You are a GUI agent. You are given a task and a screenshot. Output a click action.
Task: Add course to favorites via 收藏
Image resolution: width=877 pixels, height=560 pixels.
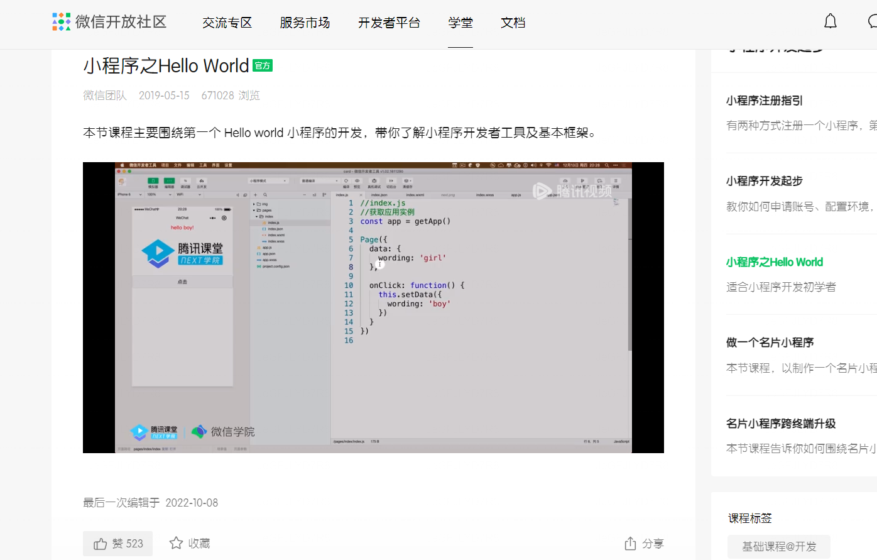pyautogui.click(x=190, y=544)
